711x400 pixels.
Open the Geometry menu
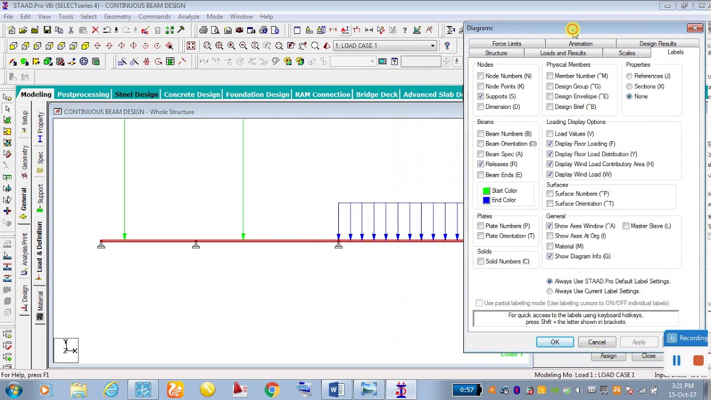point(117,17)
